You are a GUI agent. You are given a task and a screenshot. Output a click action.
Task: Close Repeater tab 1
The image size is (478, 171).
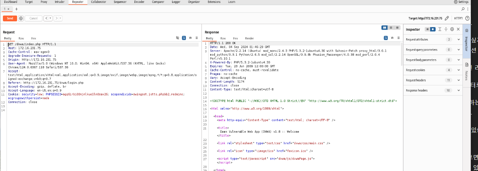(8, 9)
